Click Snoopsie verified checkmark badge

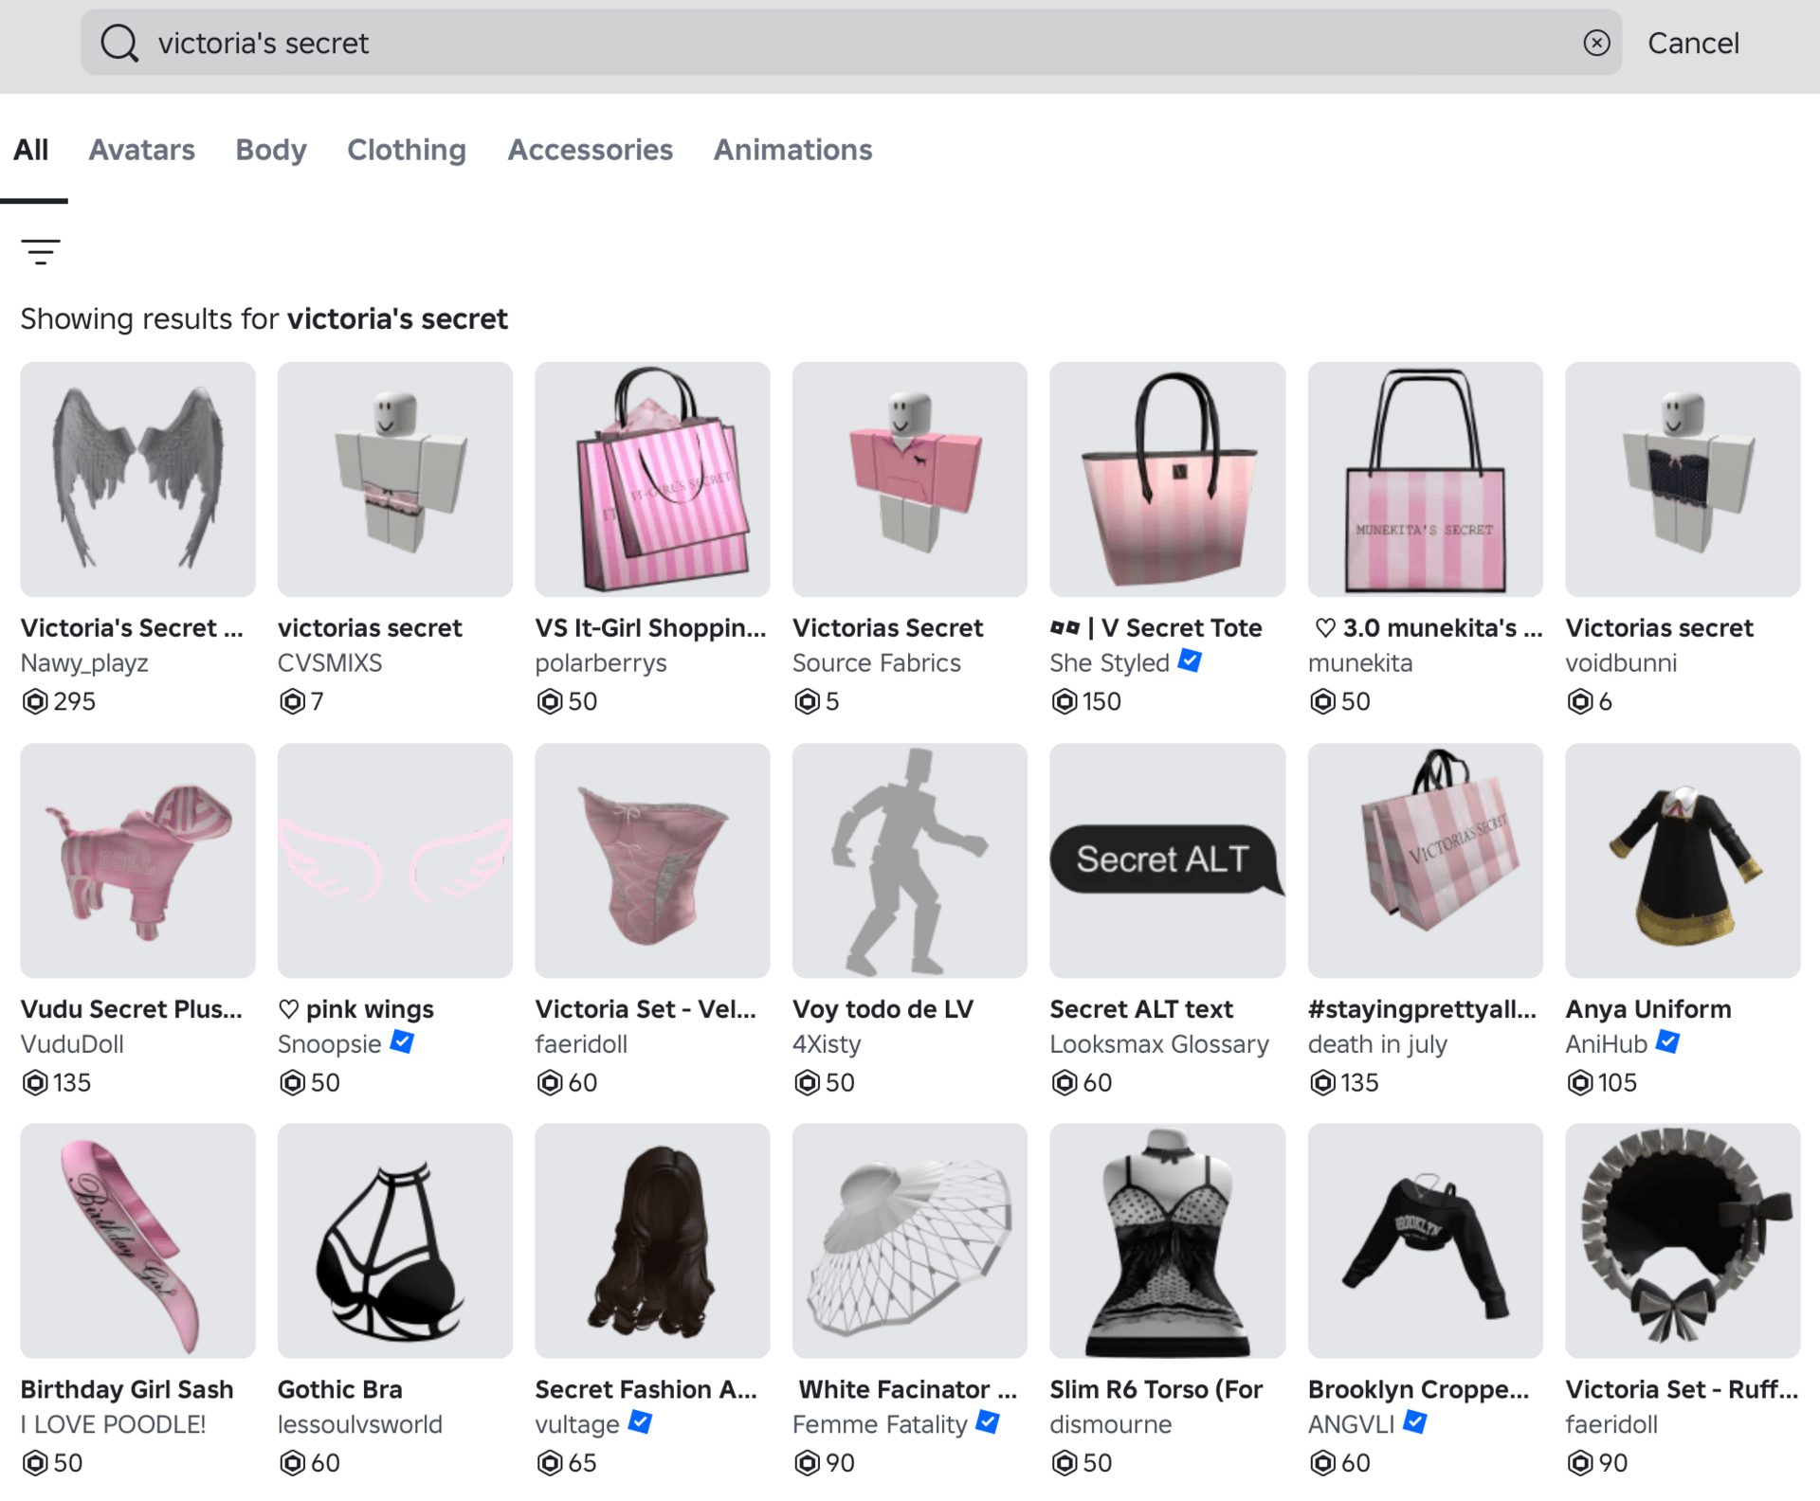pyautogui.click(x=402, y=1042)
